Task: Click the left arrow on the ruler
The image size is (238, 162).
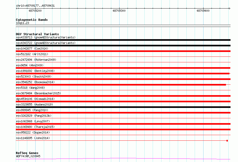Action: click(x=17, y=9)
